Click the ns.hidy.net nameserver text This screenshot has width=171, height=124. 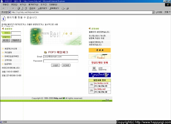click(x=100, y=89)
